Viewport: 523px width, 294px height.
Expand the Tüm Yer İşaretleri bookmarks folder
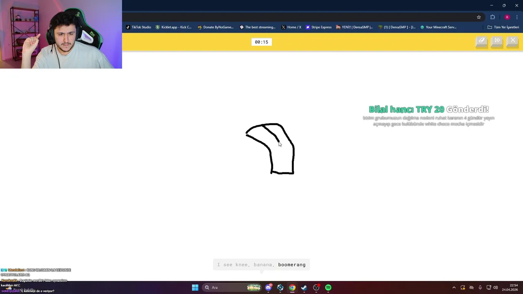tap(503, 27)
